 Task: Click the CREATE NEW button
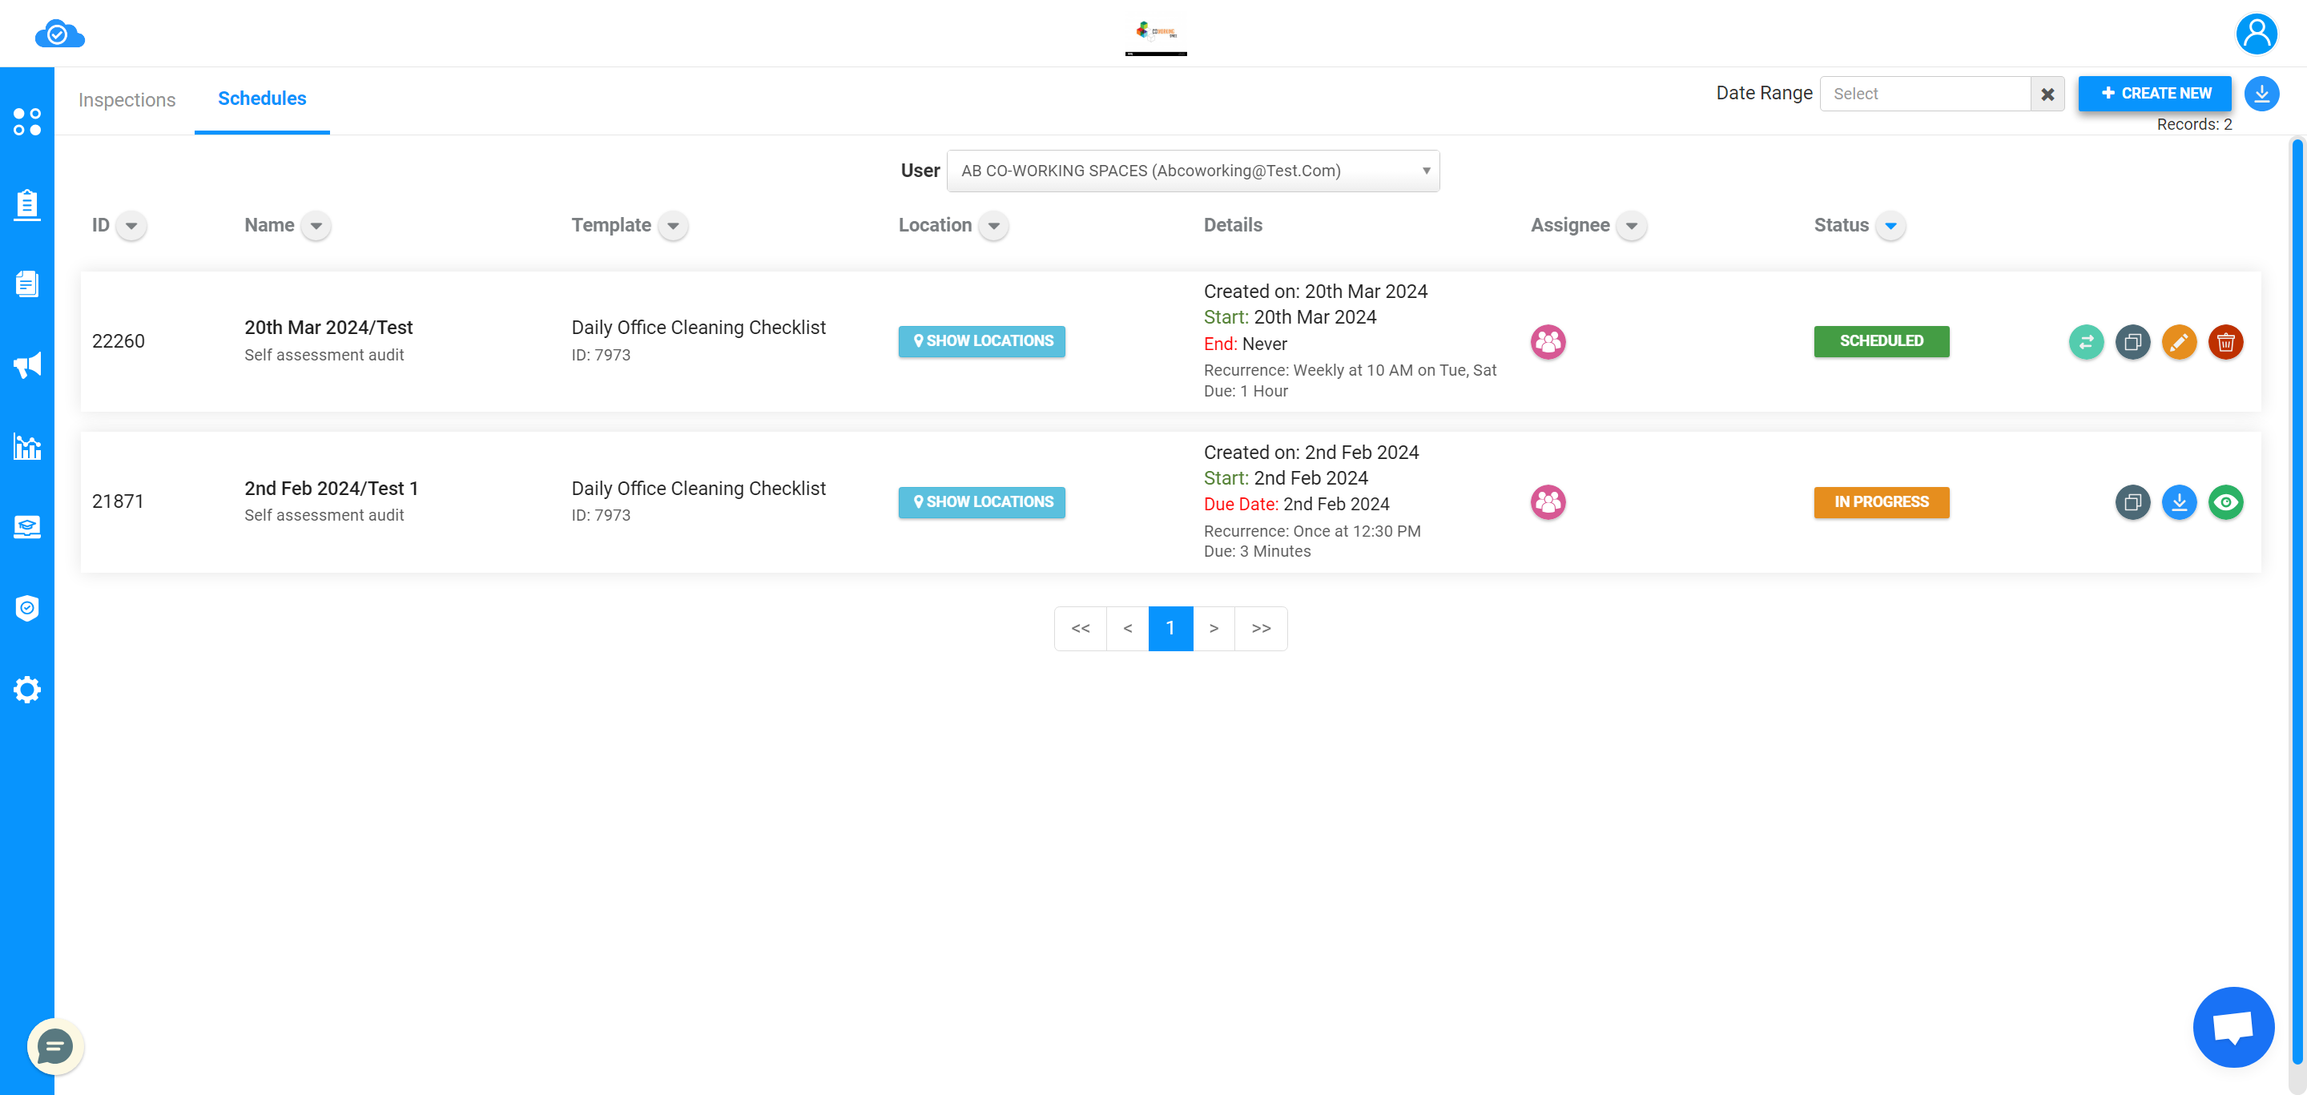coord(2154,93)
